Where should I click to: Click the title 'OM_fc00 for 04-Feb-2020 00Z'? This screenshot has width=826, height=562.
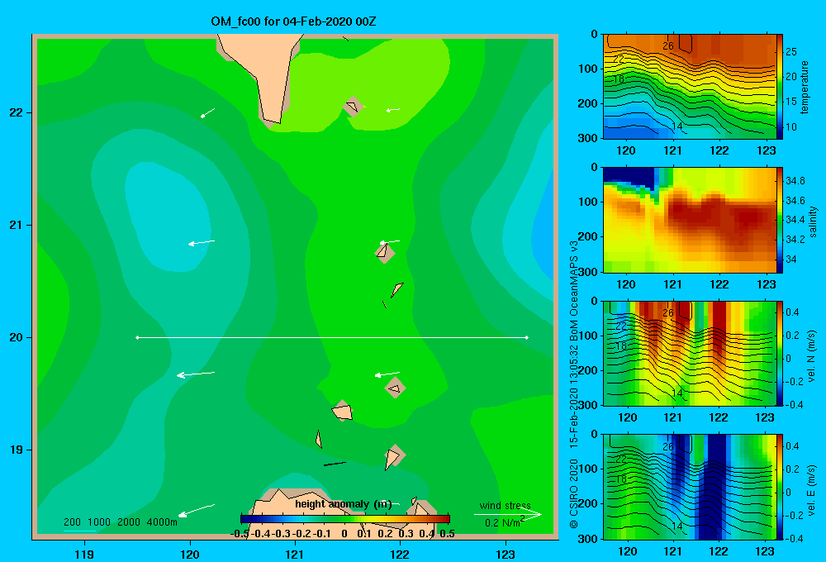click(x=293, y=21)
